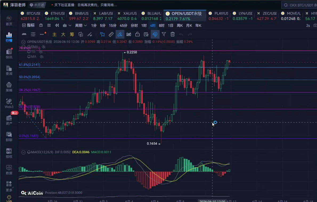Toggle the MA alert bell
Viewport: 317px width, 202px height.
tap(29, 57)
